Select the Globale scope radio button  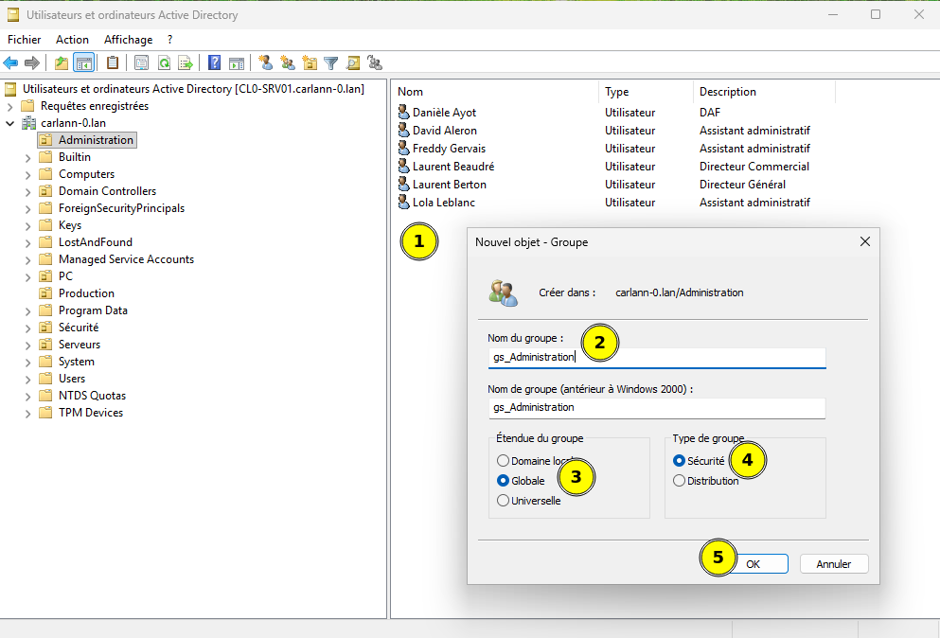pos(503,480)
